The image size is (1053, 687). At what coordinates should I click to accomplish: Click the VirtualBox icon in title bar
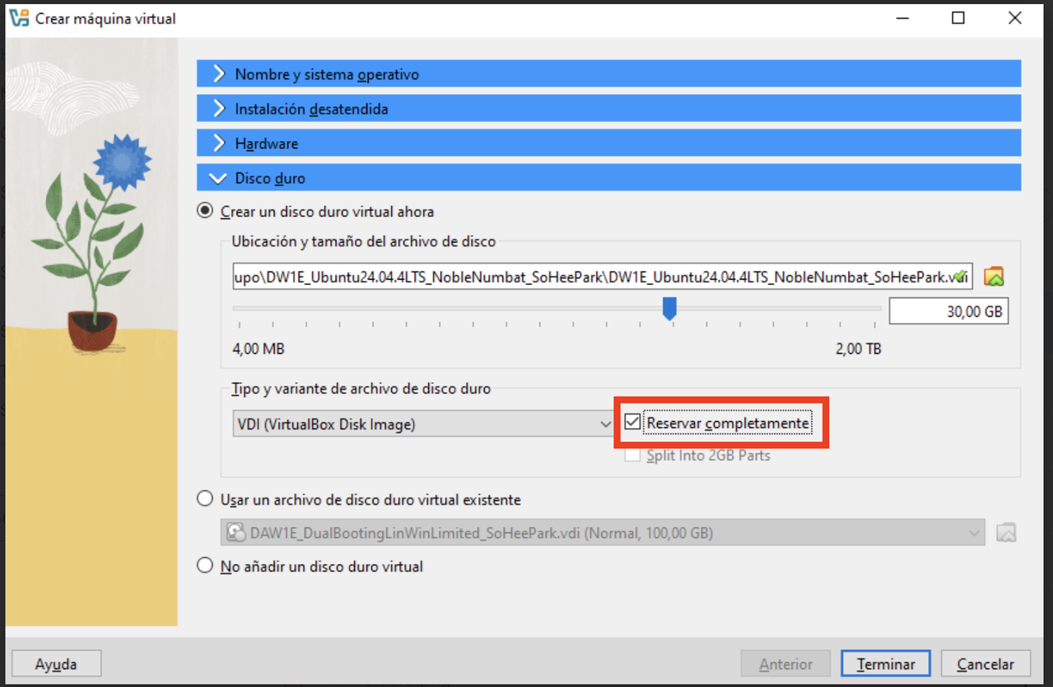click(x=20, y=18)
